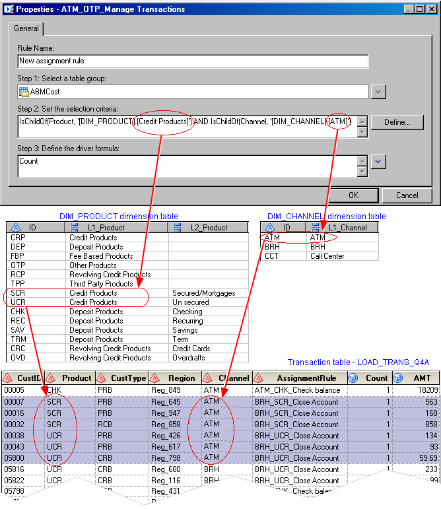Expand the driver formula dropdown button
The width and height of the screenshot is (441, 509).
(x=378, y=161)
